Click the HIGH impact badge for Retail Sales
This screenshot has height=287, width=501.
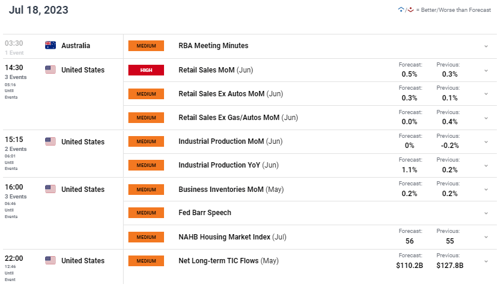tap(146, 70)
